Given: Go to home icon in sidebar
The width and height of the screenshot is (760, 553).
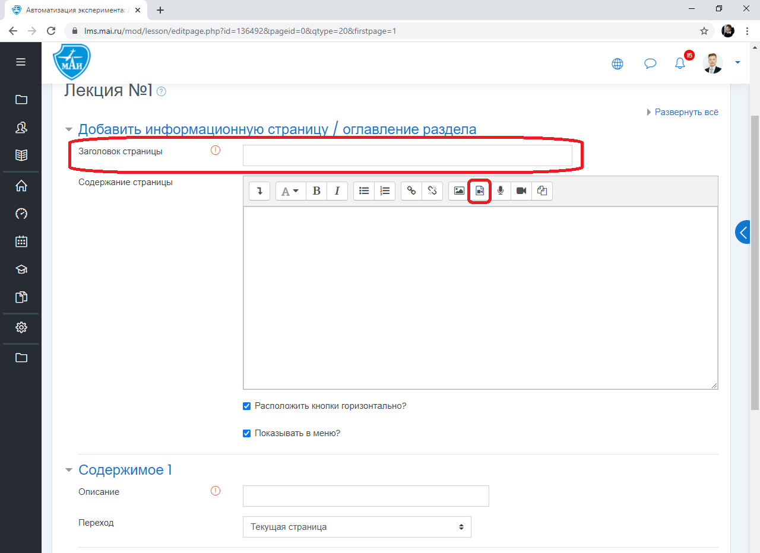Looking at the screenshot, I should tap(21, 186).
